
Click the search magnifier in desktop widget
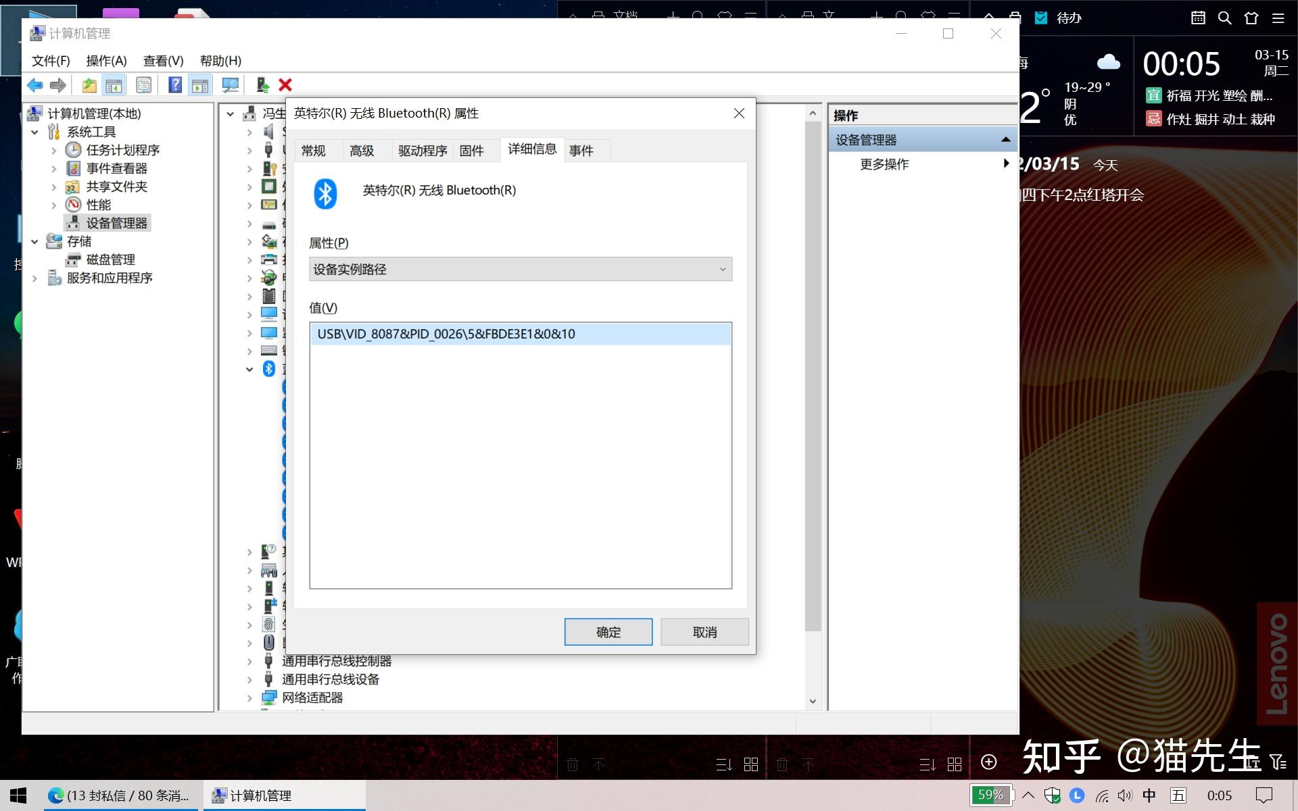(1224, 18)
